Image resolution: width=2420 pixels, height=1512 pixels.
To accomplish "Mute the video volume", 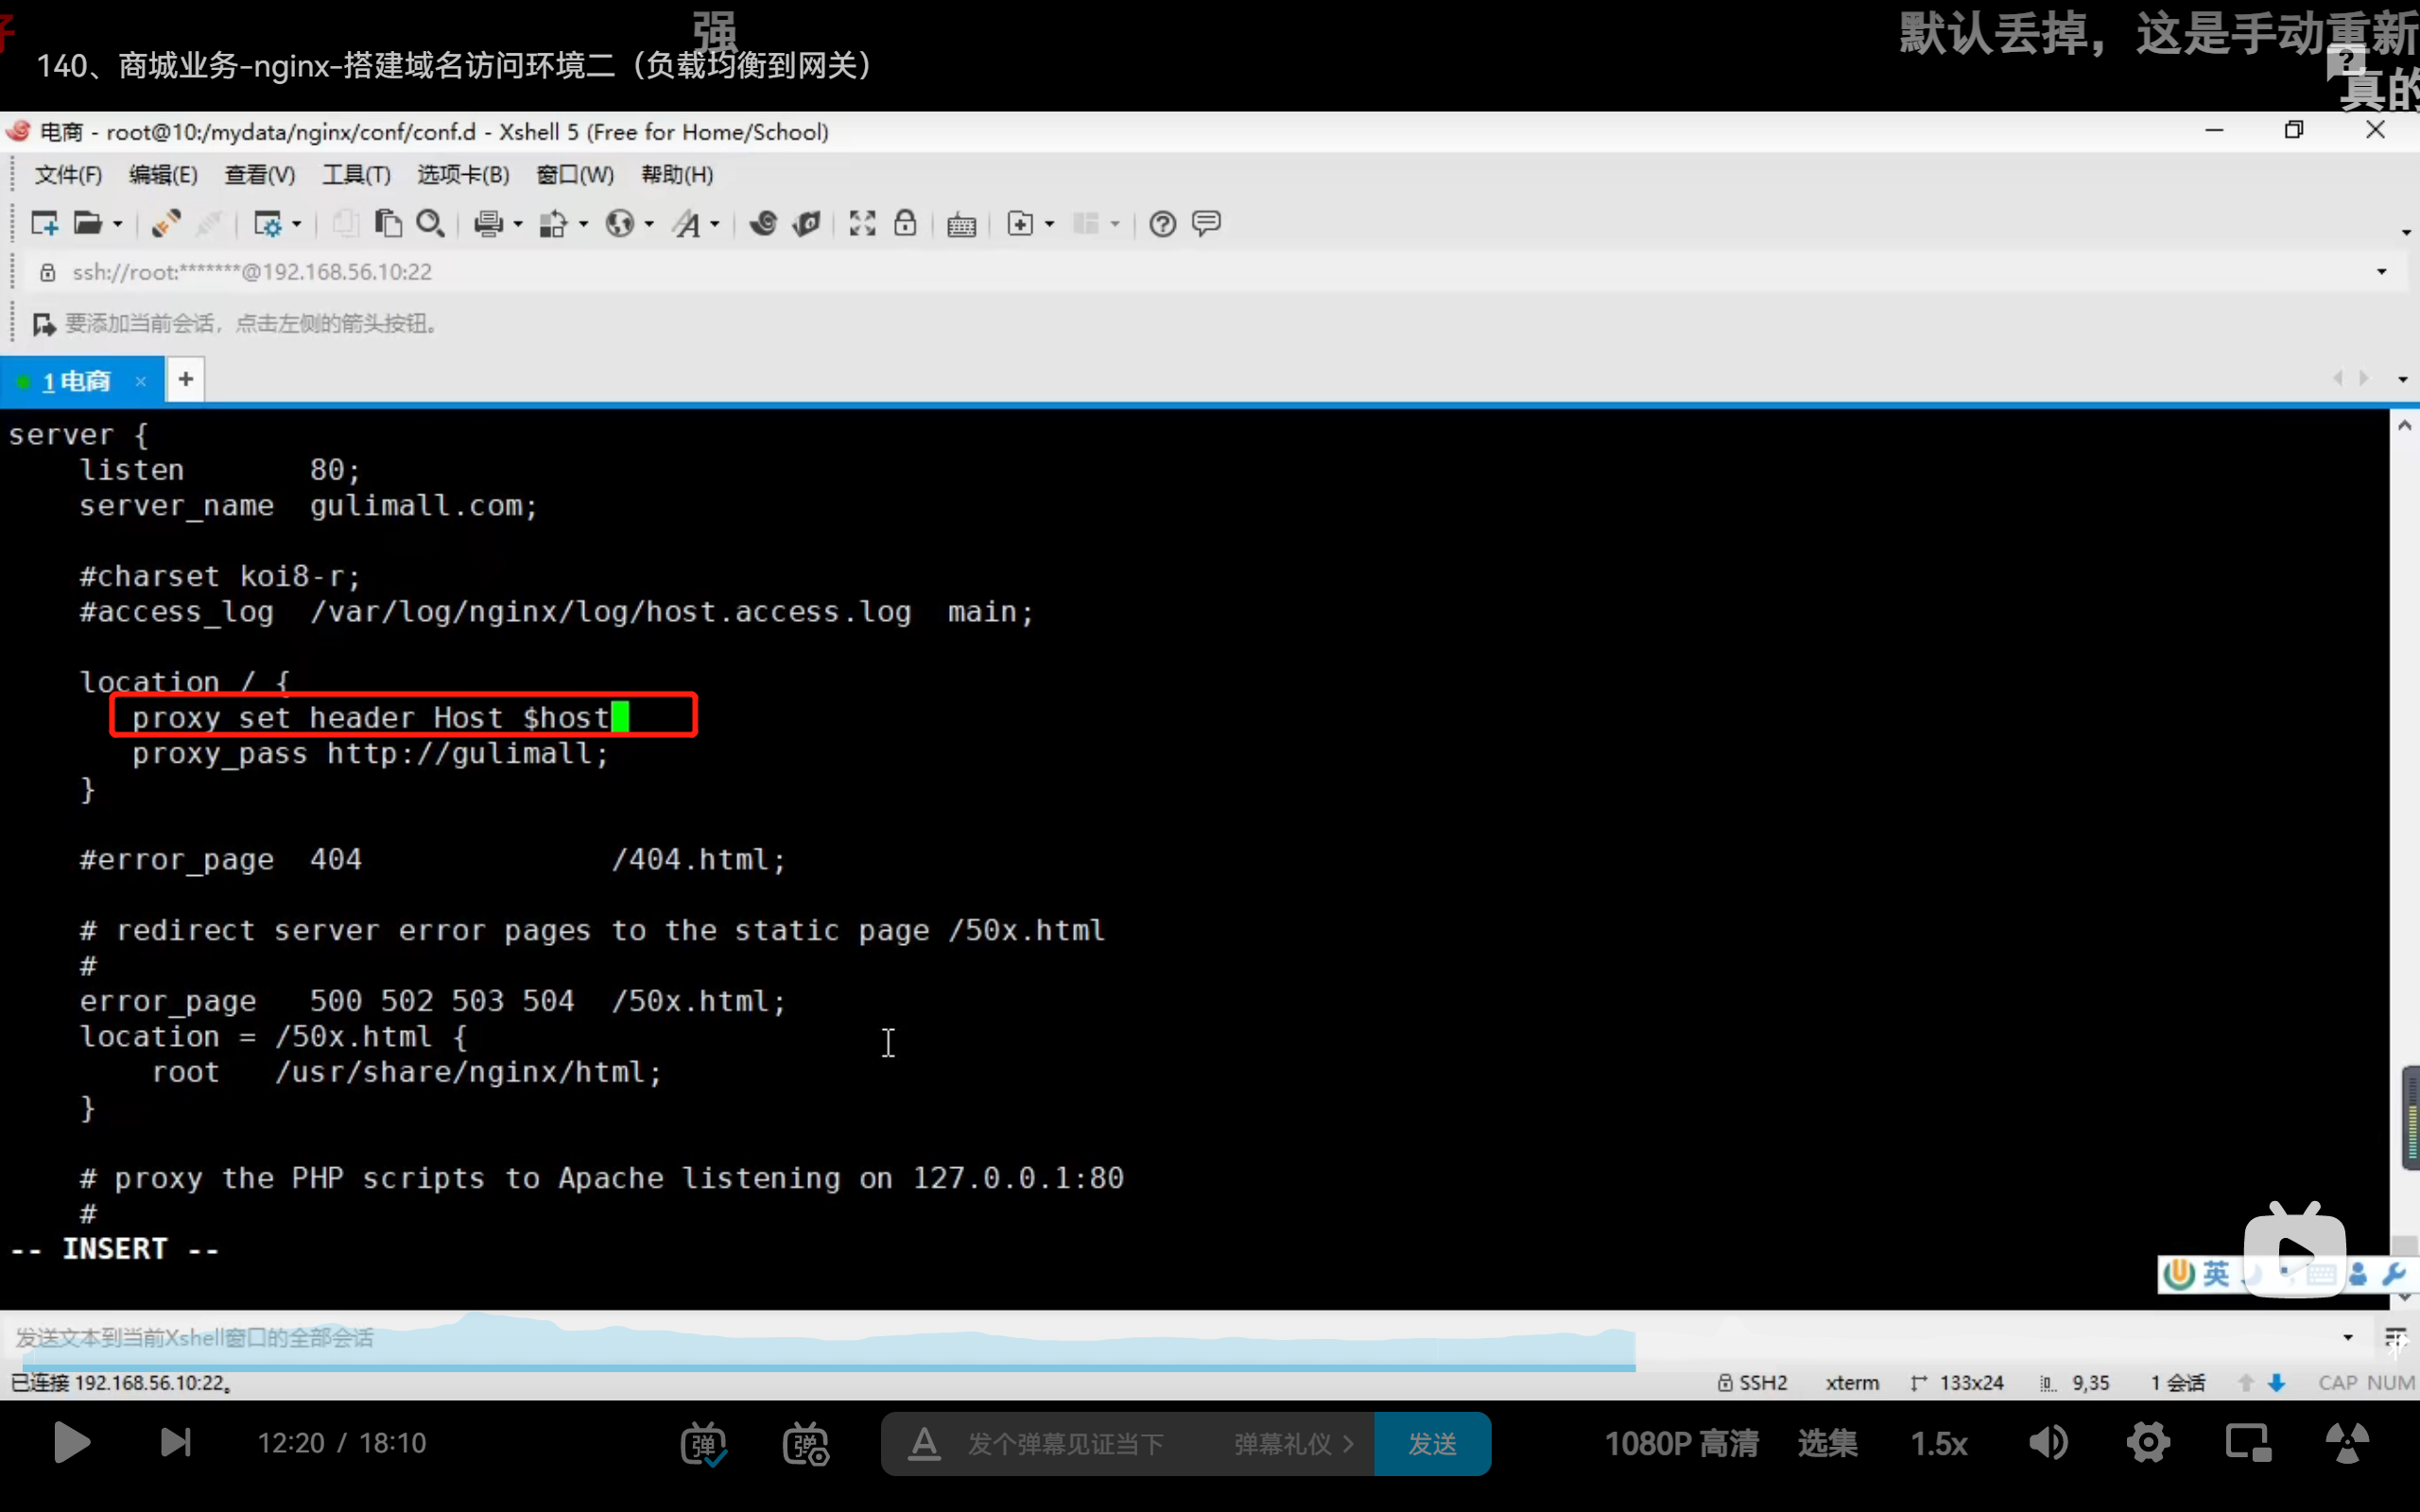I will 2048,1443.
